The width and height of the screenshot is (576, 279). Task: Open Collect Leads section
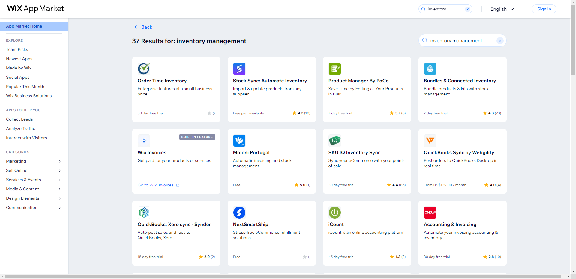(x=19, y=119)
